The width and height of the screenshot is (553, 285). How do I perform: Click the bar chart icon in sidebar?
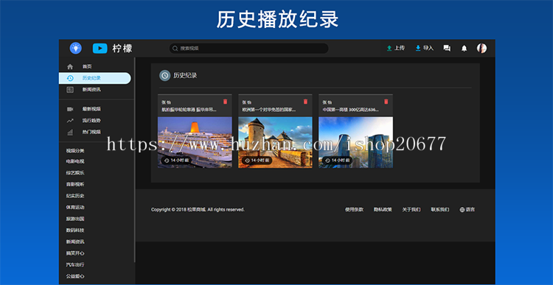tap(70, 132)
